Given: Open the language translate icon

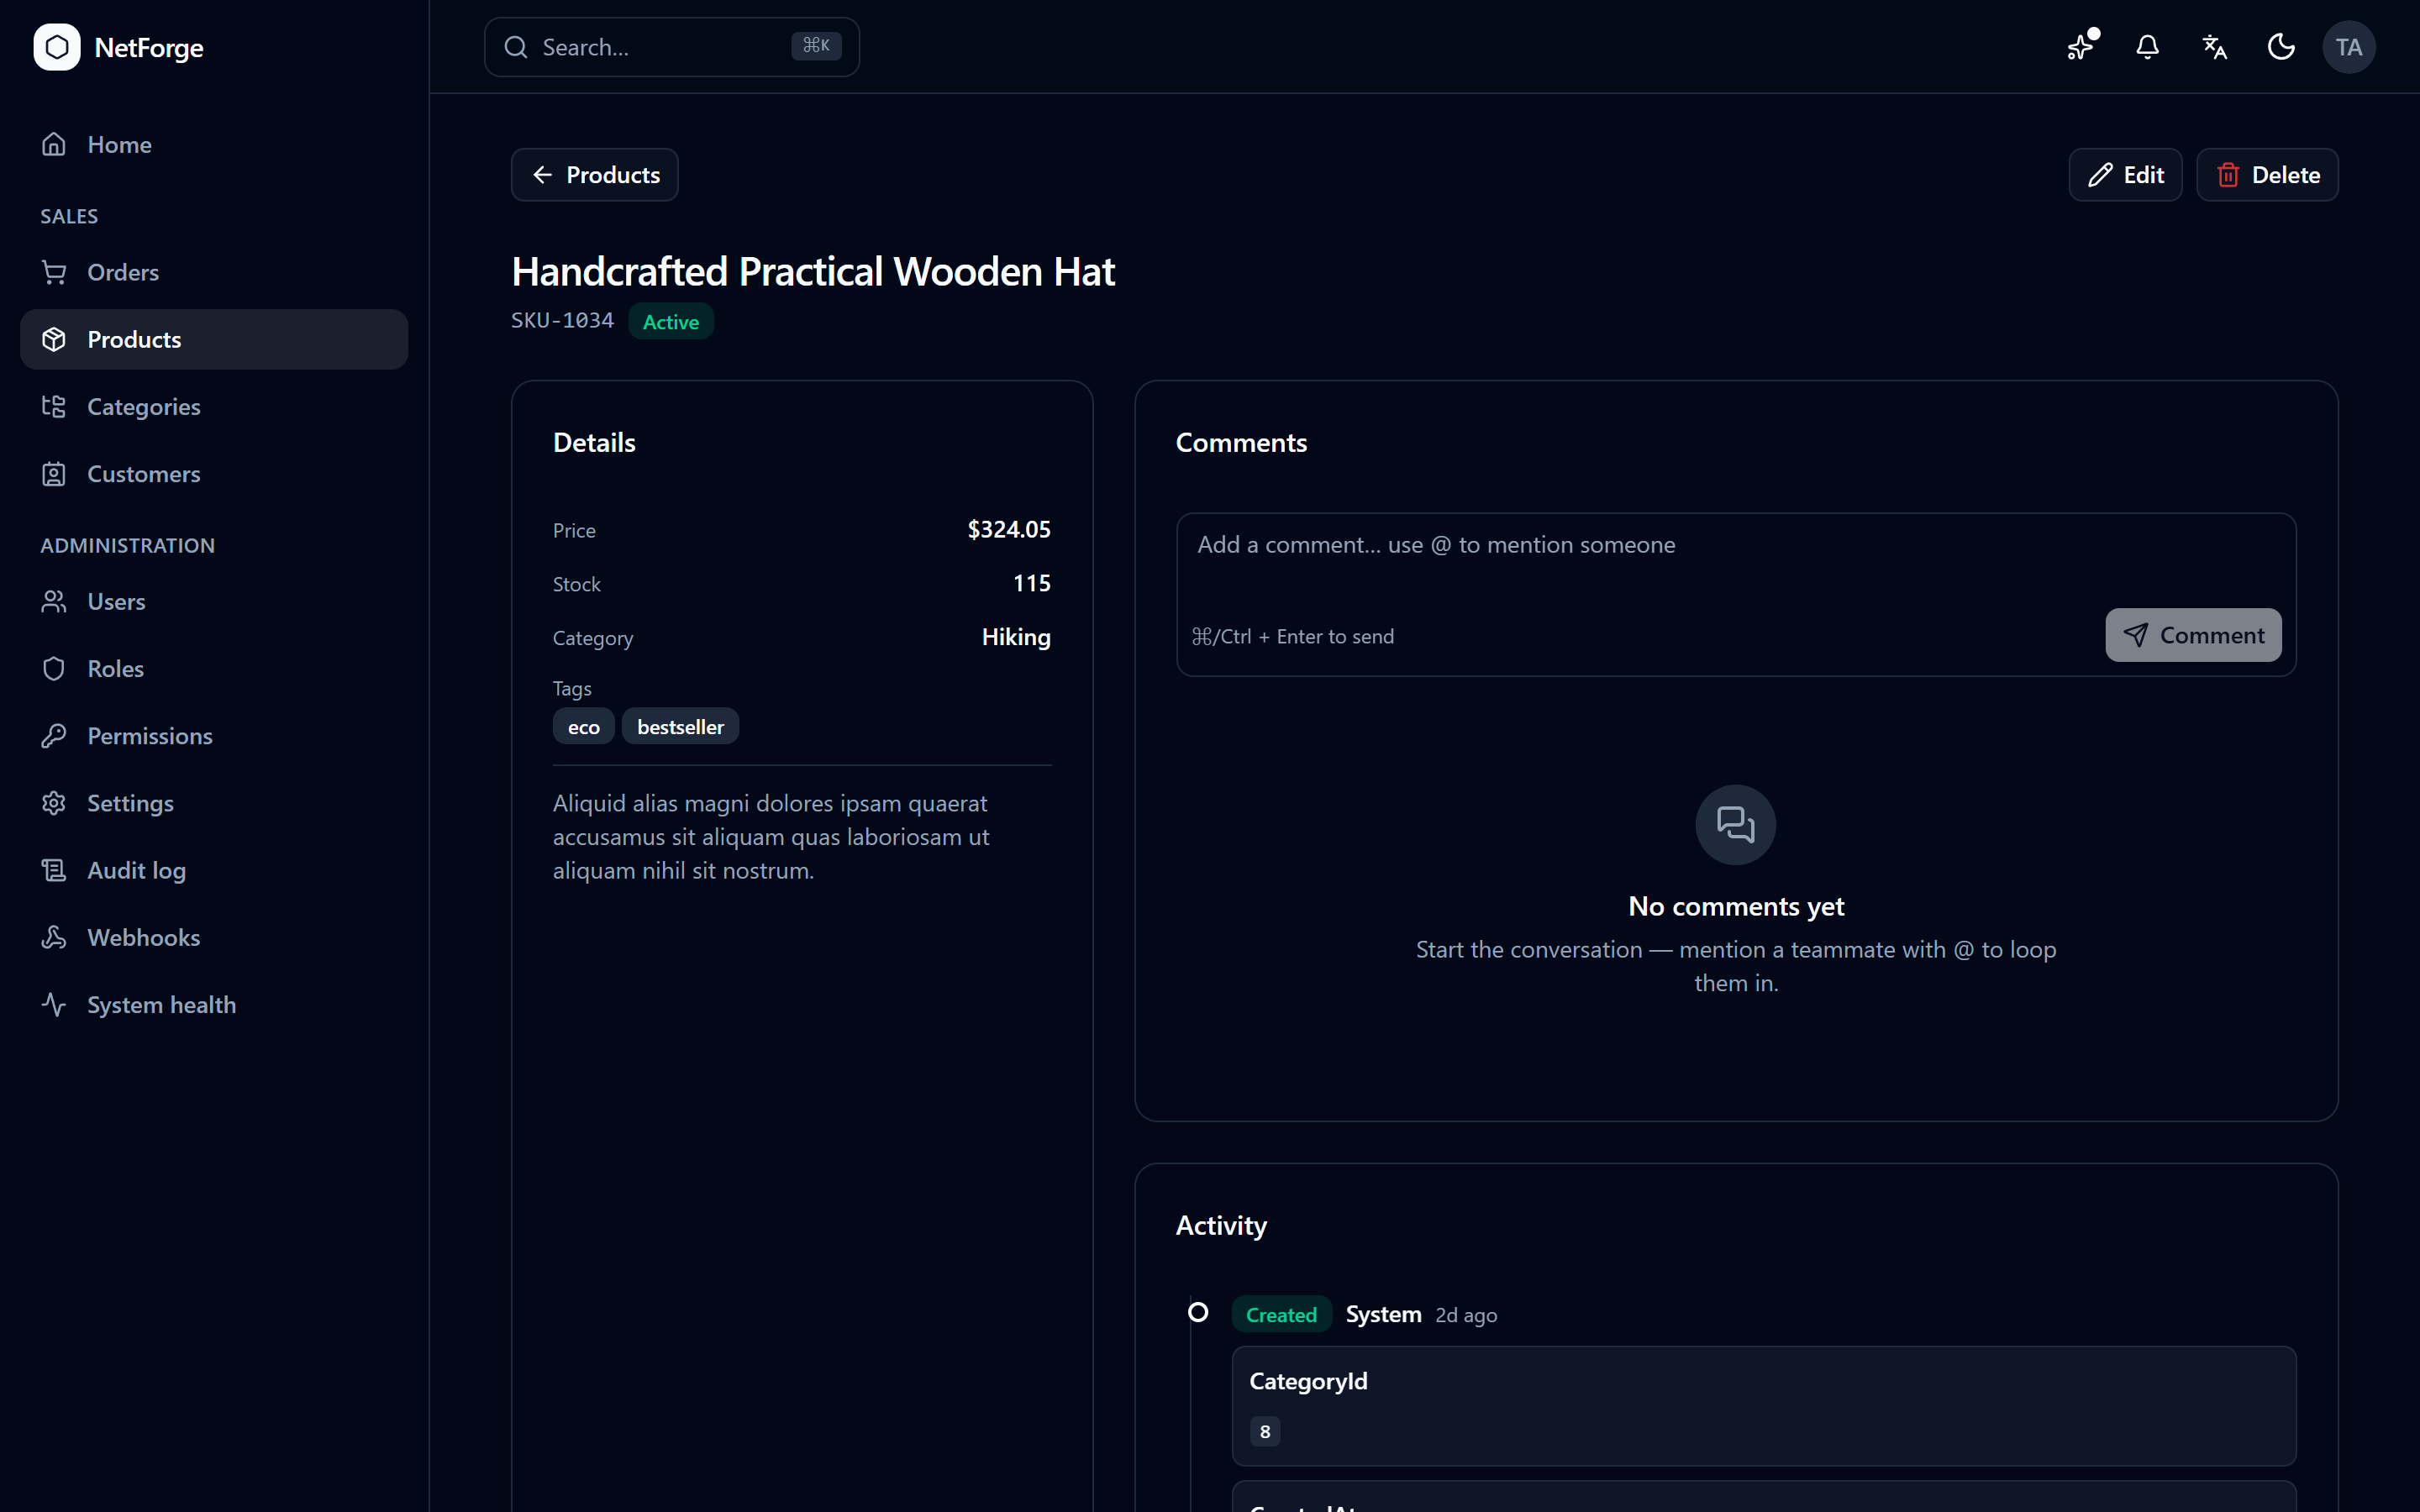Looking at the screenshot, I should coord(2215,47).
